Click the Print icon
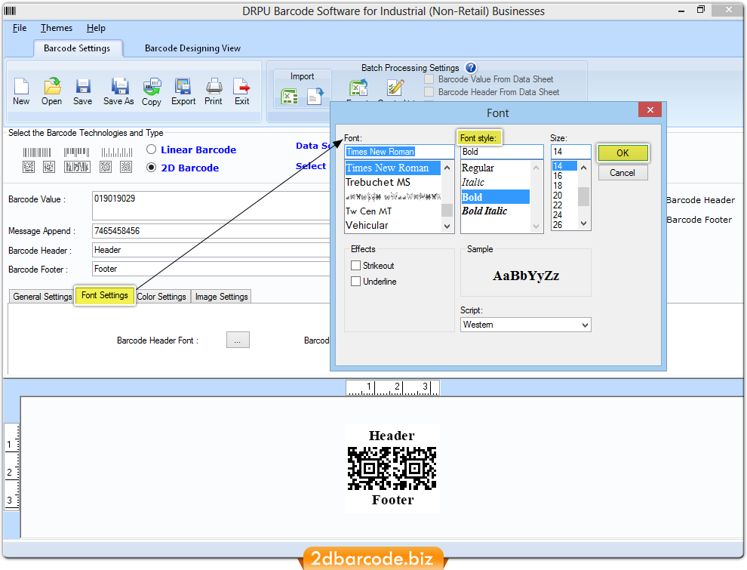This screenshot has height=570, width=747. 214,86
